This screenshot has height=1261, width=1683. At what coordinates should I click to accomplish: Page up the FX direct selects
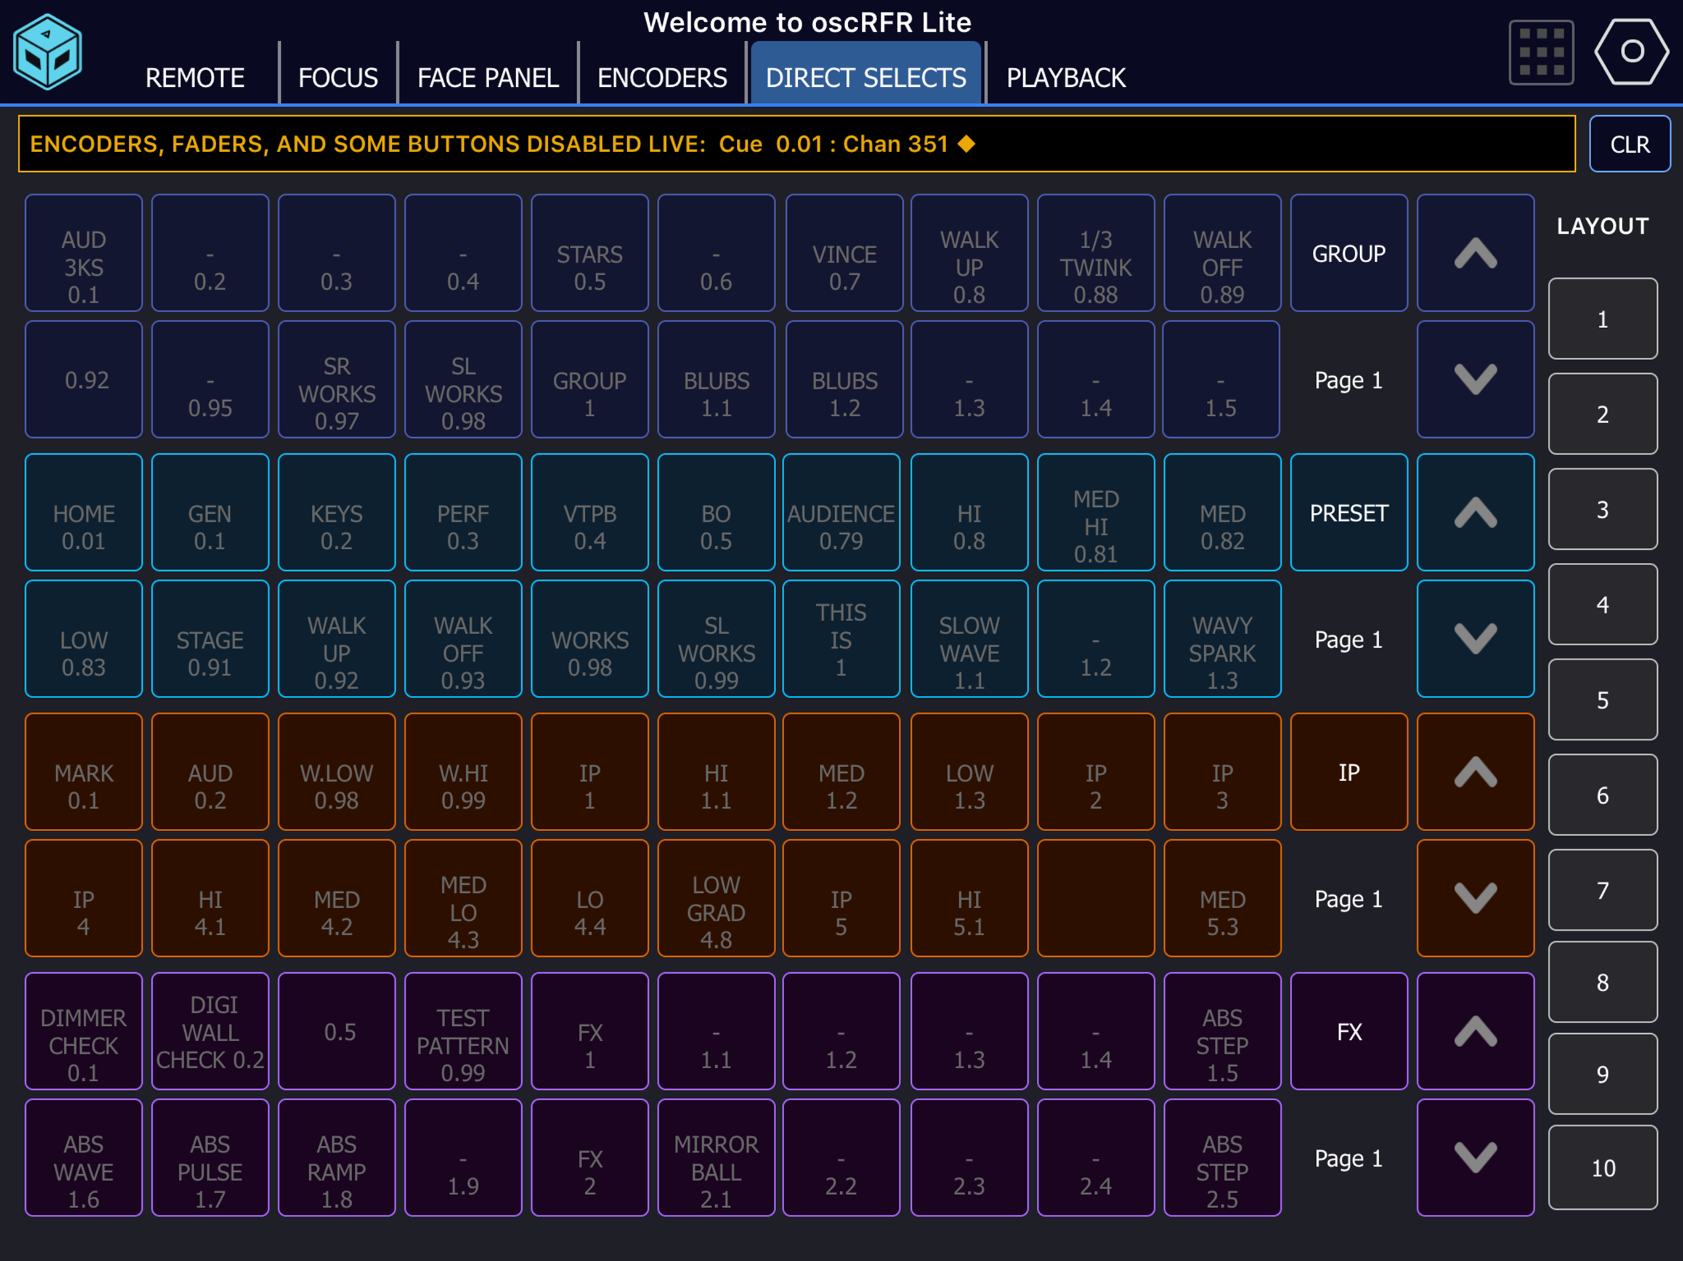[1475, 1031]
